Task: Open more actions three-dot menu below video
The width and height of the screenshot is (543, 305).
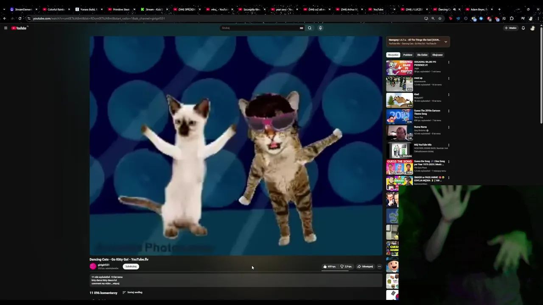Action: (x=379, y=266)
